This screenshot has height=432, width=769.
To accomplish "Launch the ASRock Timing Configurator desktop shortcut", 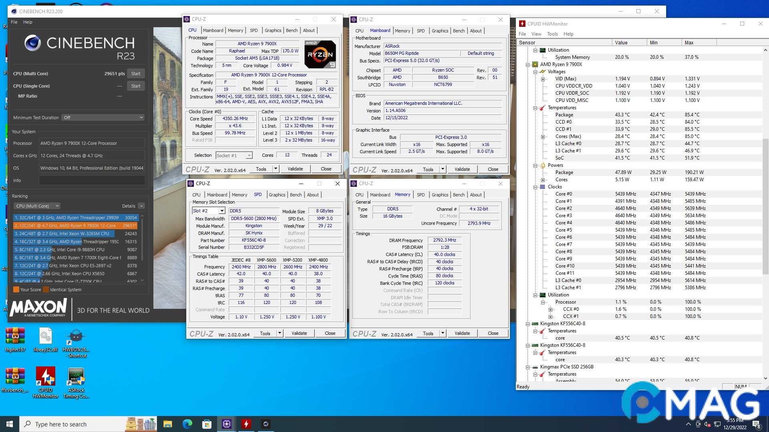I will (x=76, y=376).
